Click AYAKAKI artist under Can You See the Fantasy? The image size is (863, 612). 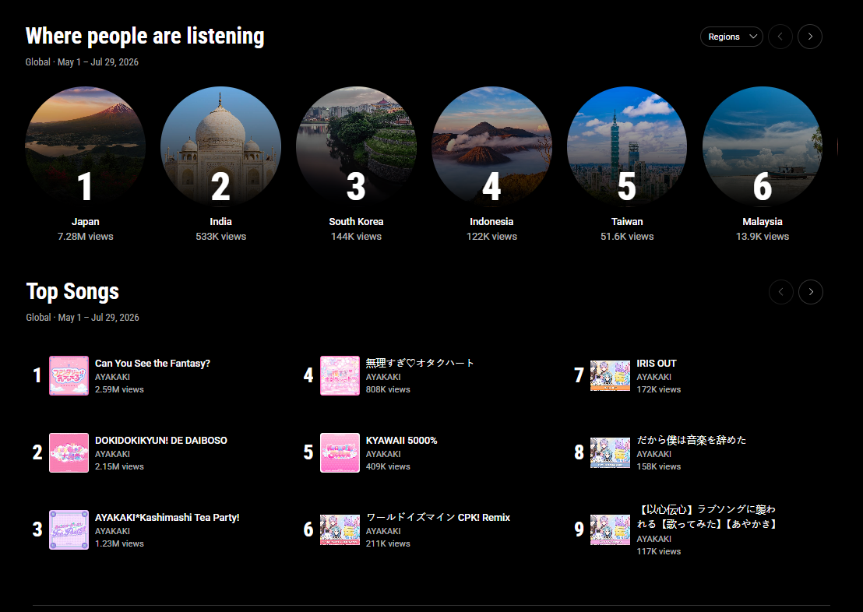[x=112, y=377]
